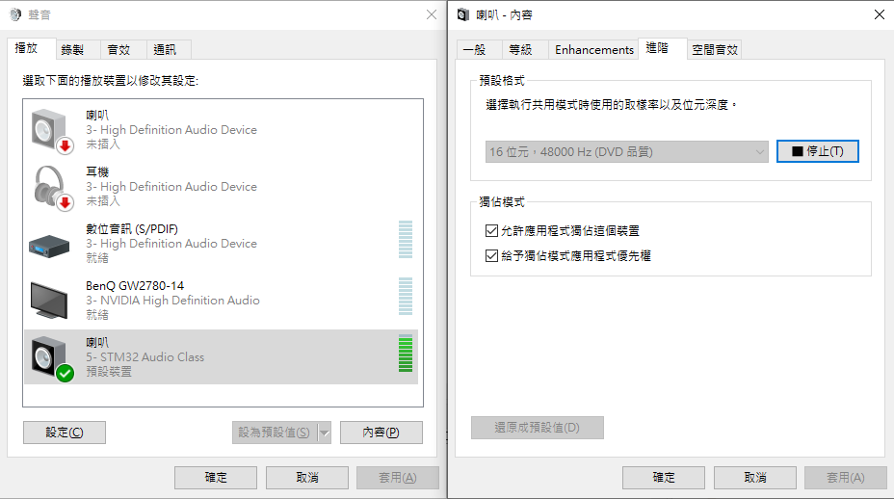Open the 16 位元, 48000 Hz format dropdown
Screen dimensions: 894x499
point(626,151)
